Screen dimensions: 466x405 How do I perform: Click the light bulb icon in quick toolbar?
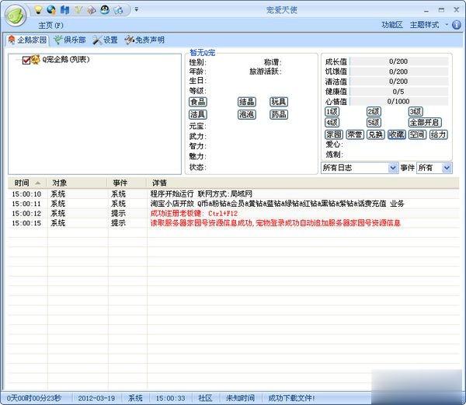point(38,10)
